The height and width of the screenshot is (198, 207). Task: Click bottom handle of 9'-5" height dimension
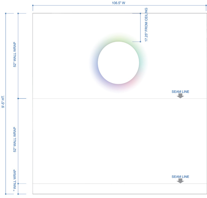pos(6,194)
